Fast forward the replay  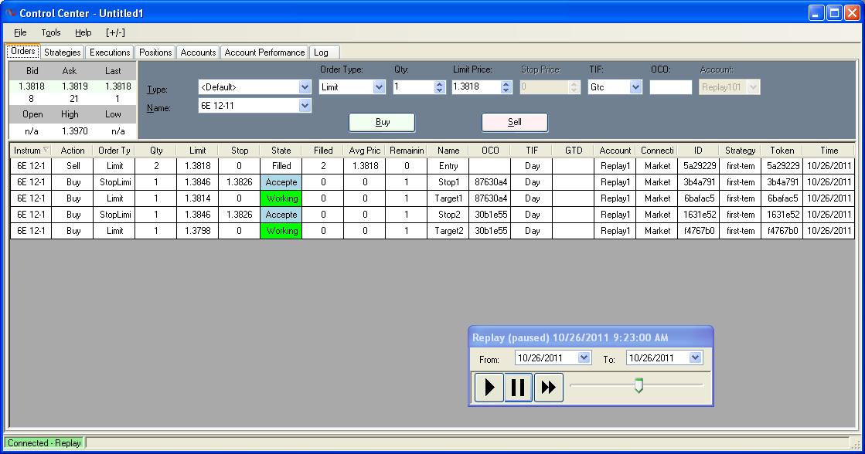548,388
